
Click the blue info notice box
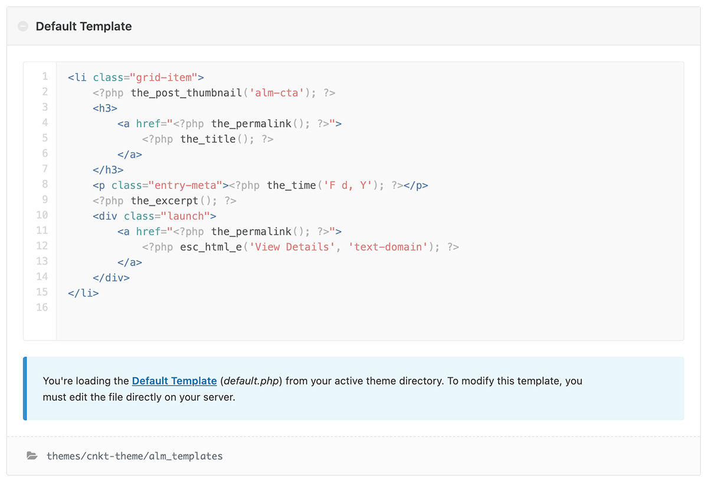click(x=353, y=389)
